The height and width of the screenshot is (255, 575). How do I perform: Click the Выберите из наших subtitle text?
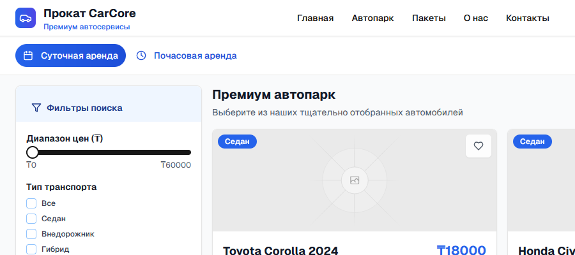pyautogui.click(x=337, y=112)
